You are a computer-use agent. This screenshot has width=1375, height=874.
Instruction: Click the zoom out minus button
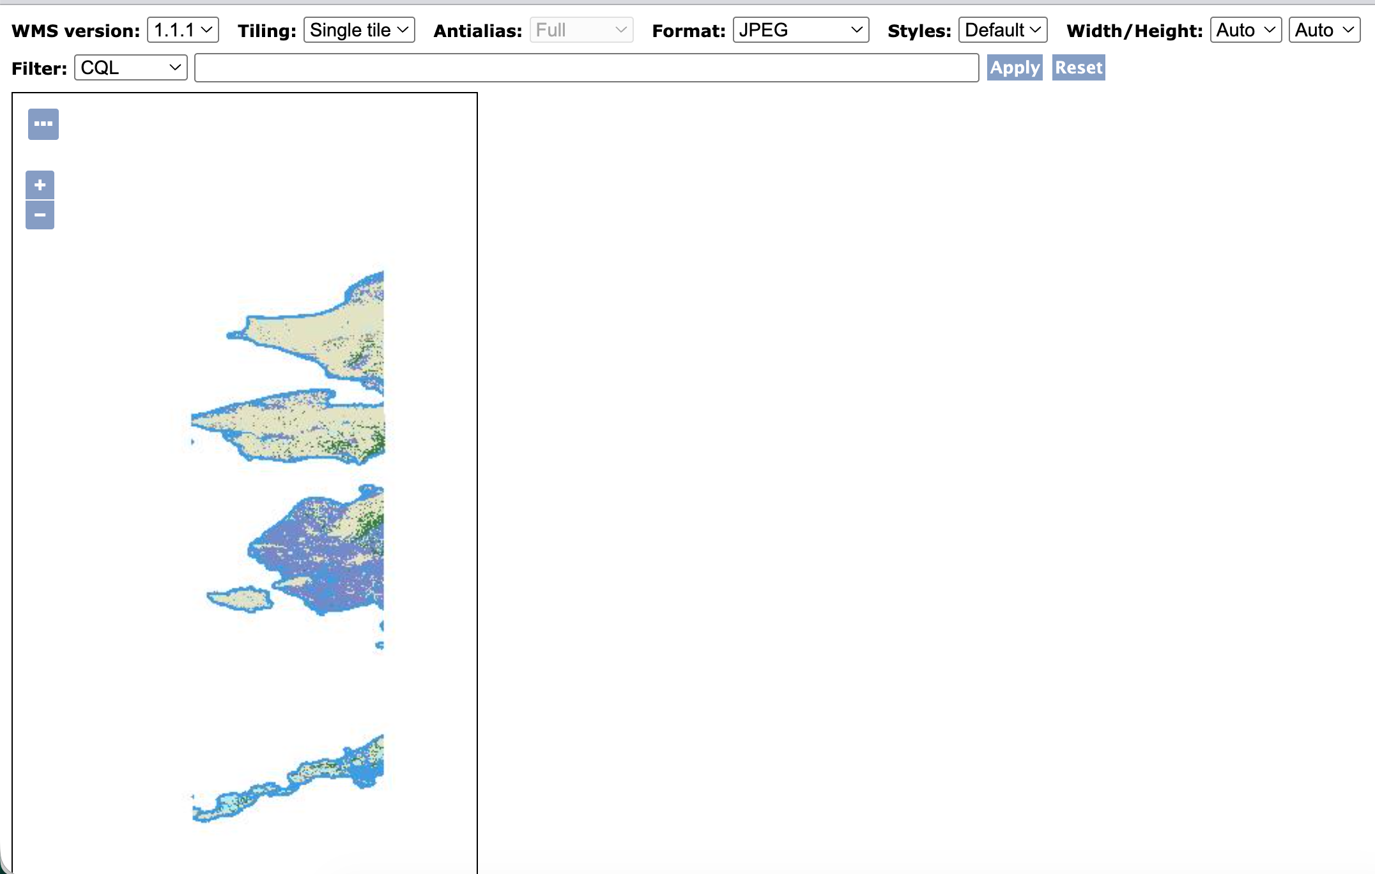click(x=40, y=215)
